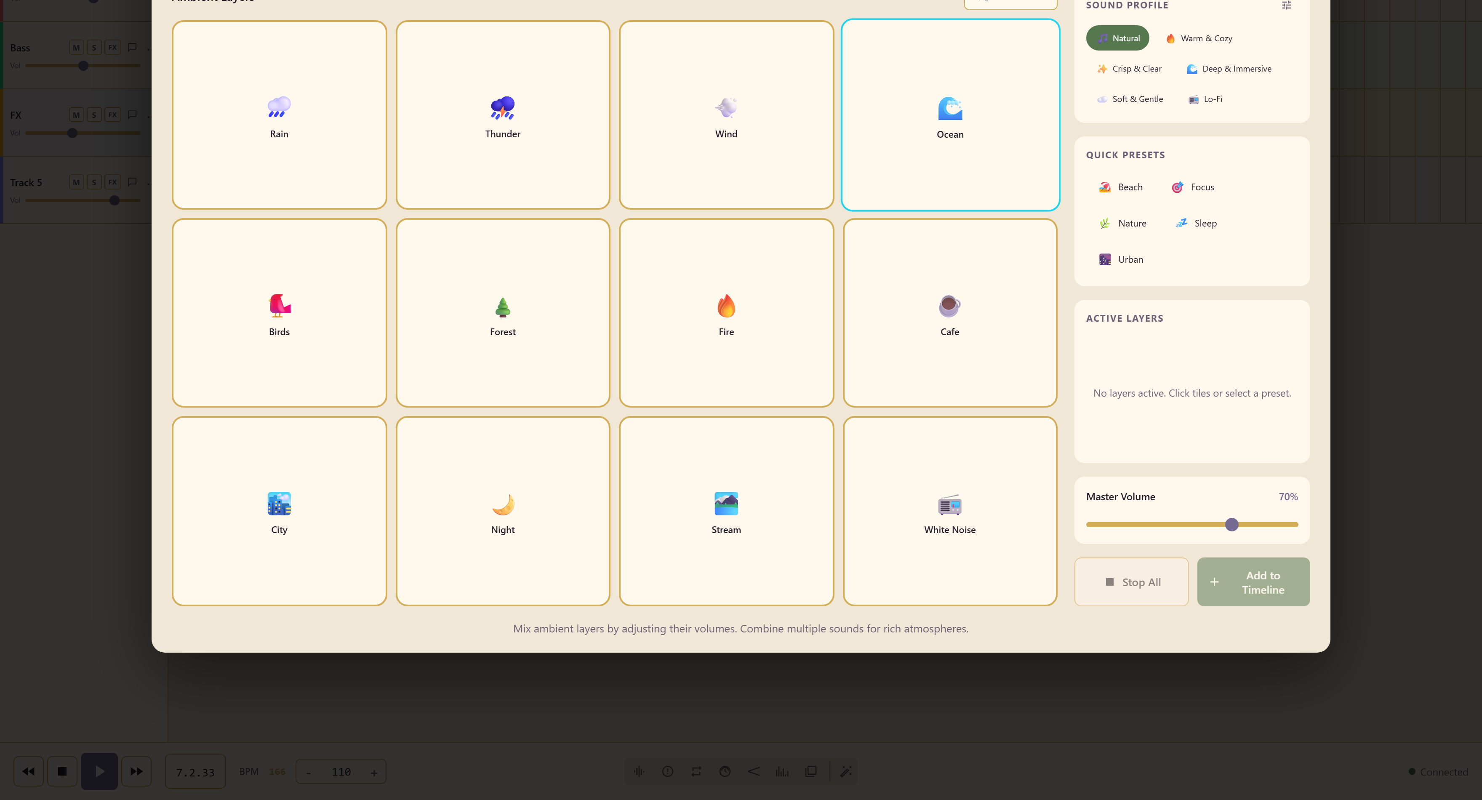
Task: Choose the Warm & Cozy sound profile
Action: (x=1199, y=38)
